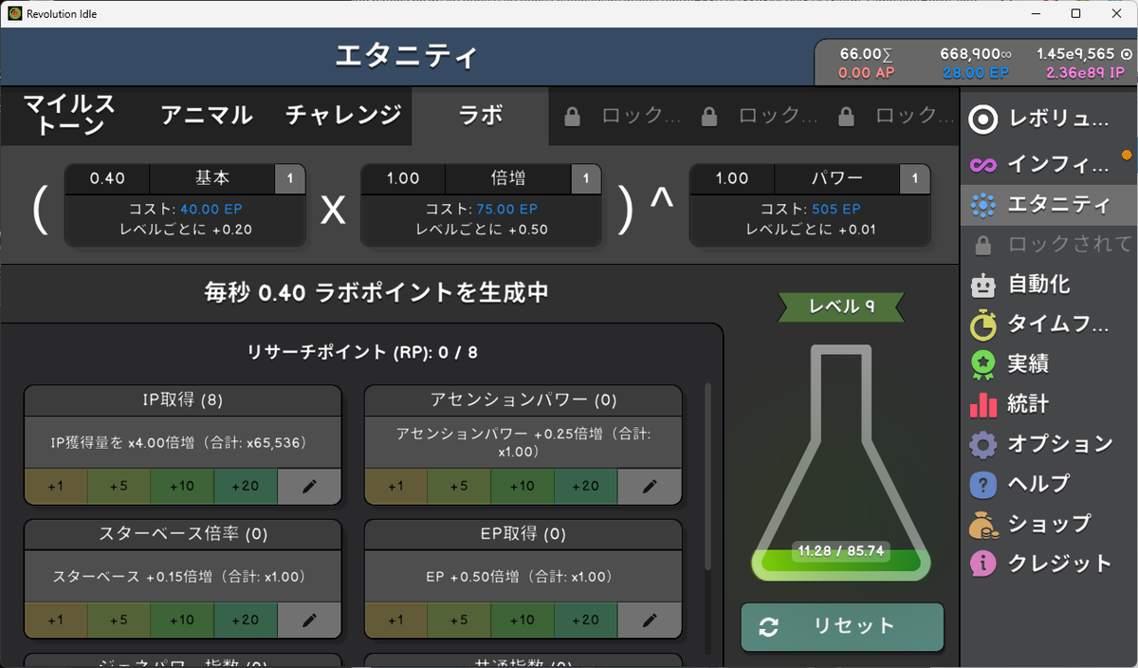Switch to the アニマル tab
The image size is (1138, 668).
[206, 116]
